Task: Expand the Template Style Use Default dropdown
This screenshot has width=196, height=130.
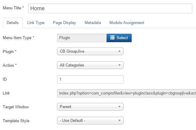Action: 90,121
